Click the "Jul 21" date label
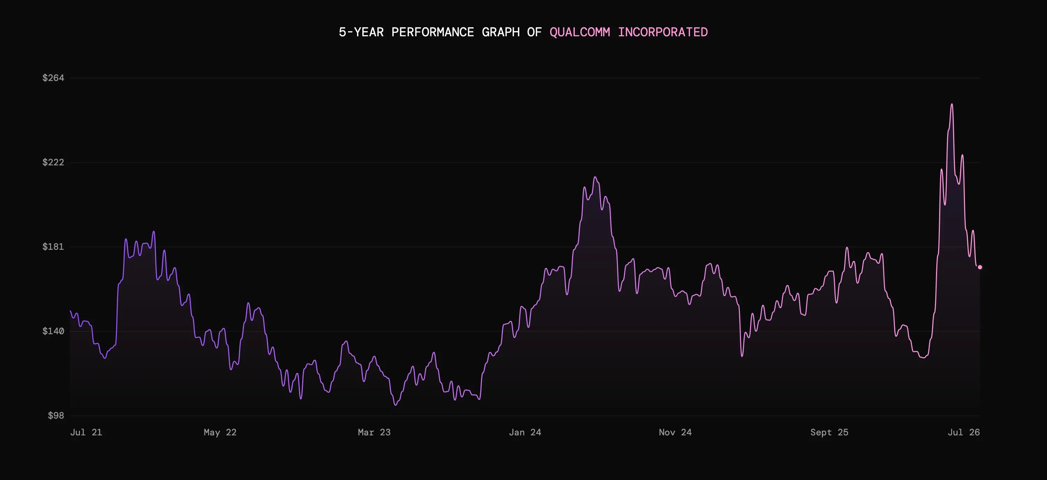 click(86, 432)
